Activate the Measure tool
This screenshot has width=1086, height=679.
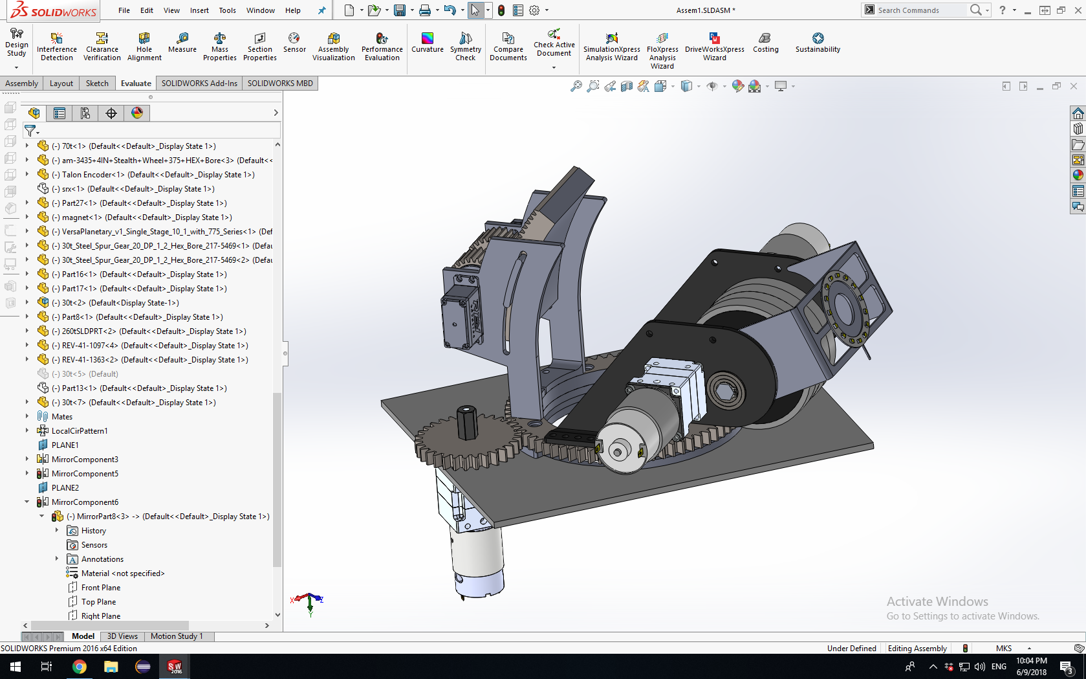[x=182, y=43]
